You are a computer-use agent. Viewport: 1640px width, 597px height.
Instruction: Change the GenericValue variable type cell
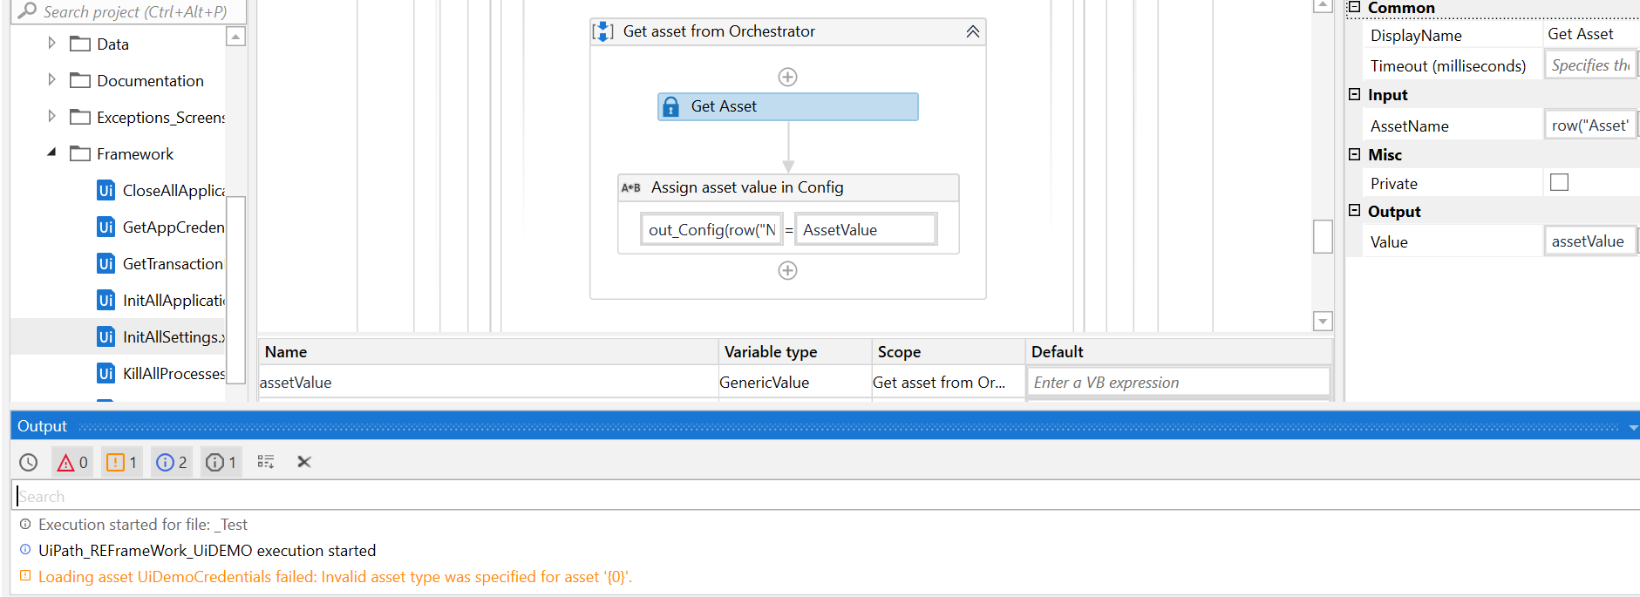pos(795,382)
